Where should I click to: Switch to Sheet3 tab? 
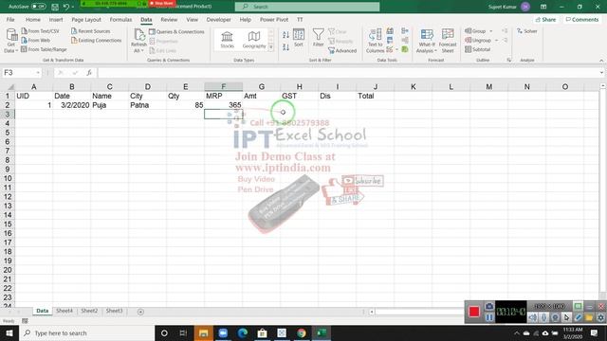tap(114, 311)
